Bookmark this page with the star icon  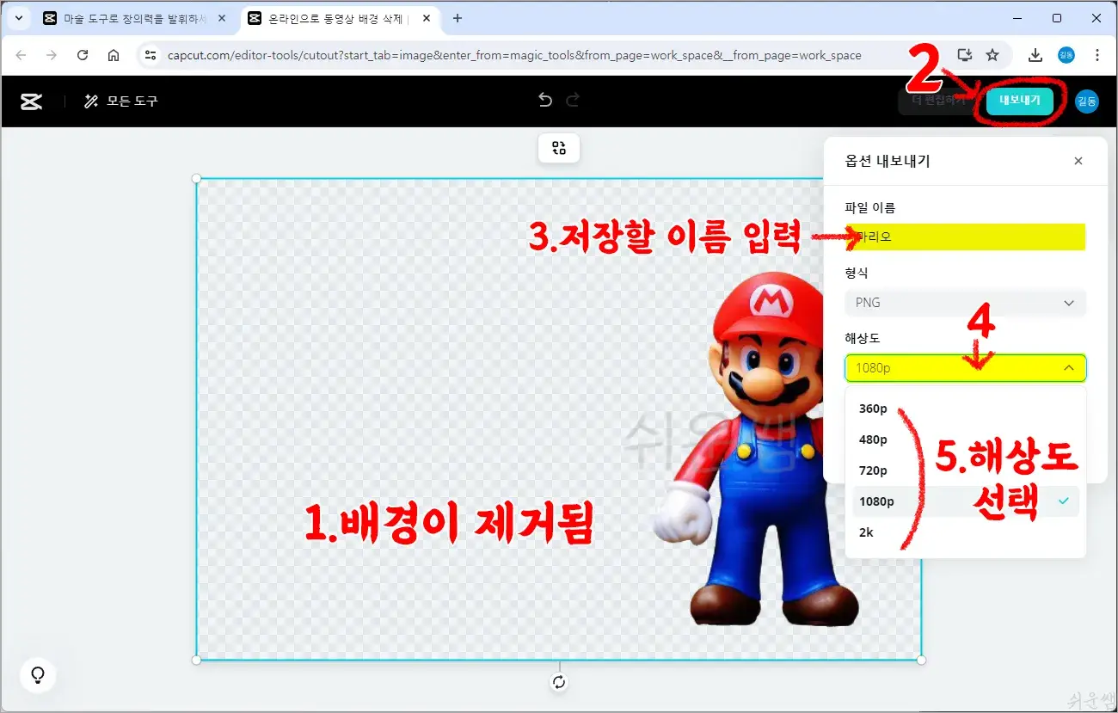tap(992, 55)
